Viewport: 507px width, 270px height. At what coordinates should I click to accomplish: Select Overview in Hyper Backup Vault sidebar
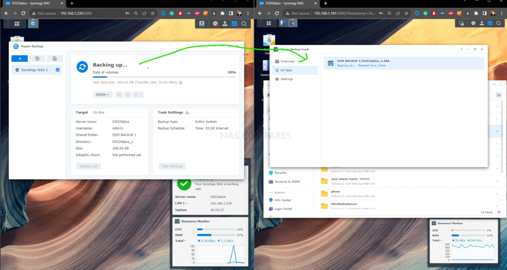(286, 61)
